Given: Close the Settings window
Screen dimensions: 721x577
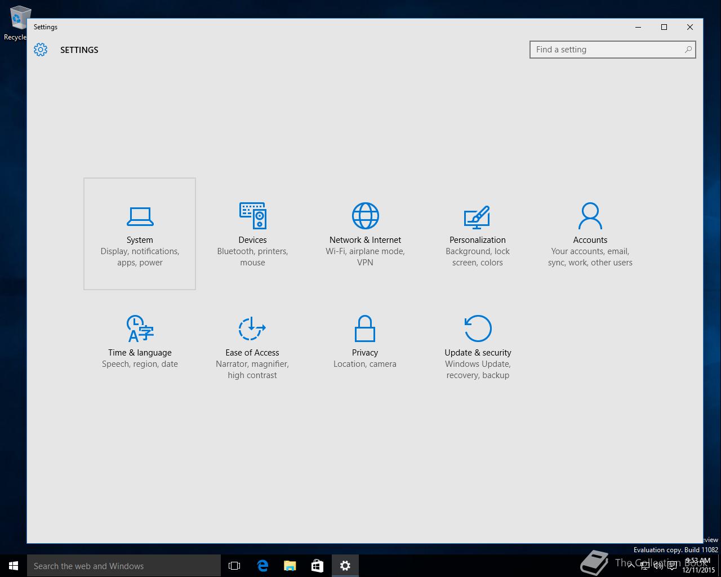Looking at the screenshot, I should (x=690, y=27).
